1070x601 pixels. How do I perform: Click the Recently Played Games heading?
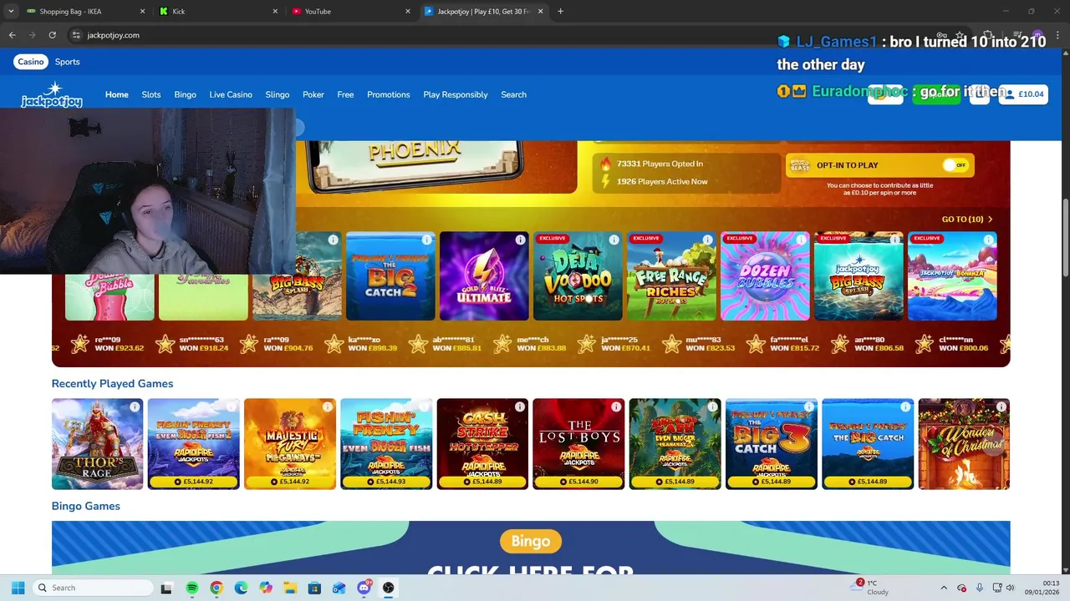112,384
